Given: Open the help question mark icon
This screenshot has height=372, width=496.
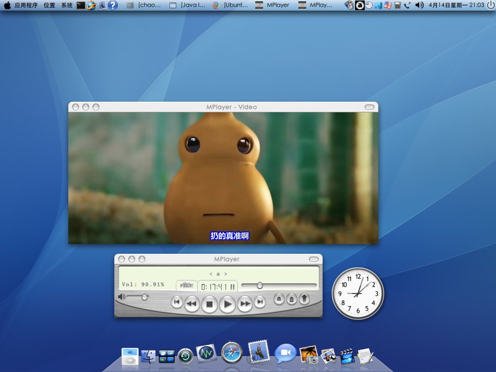Looking at the screenshot, I should click(112, 5).
